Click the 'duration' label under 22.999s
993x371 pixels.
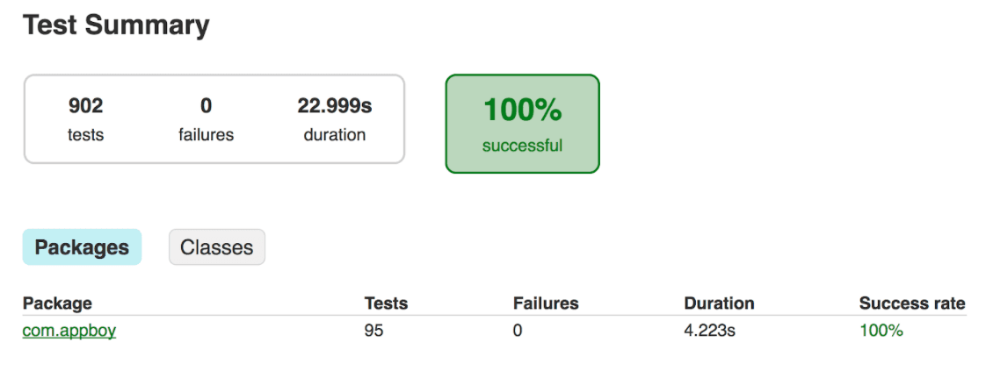click(x=335, y=135)
